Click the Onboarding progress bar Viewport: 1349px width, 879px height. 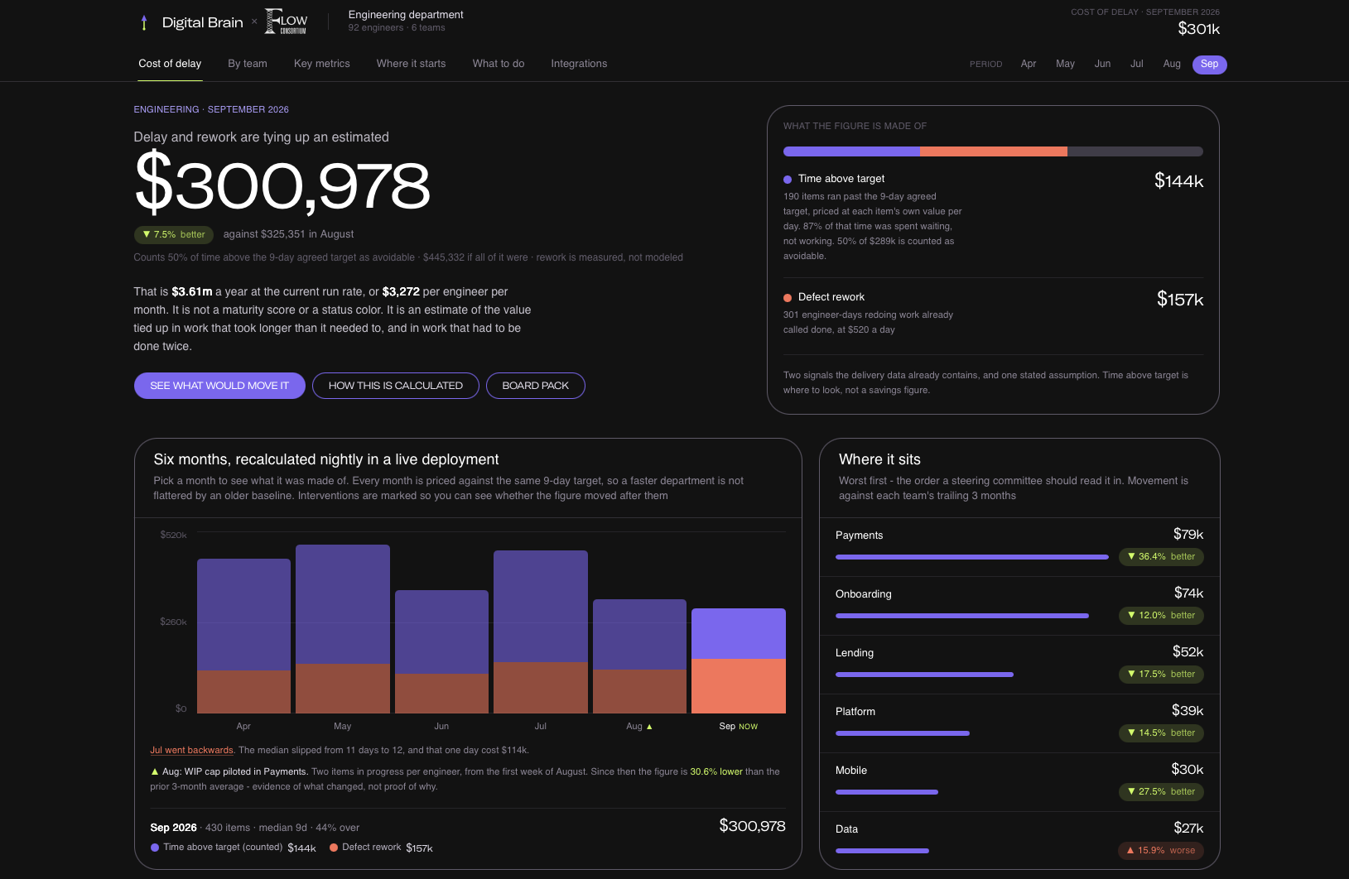(962, 616)
